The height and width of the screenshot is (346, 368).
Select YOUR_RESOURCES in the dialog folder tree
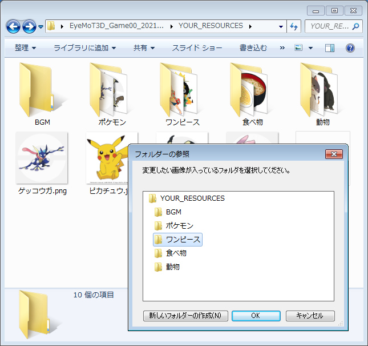click(x=187, y=198)
